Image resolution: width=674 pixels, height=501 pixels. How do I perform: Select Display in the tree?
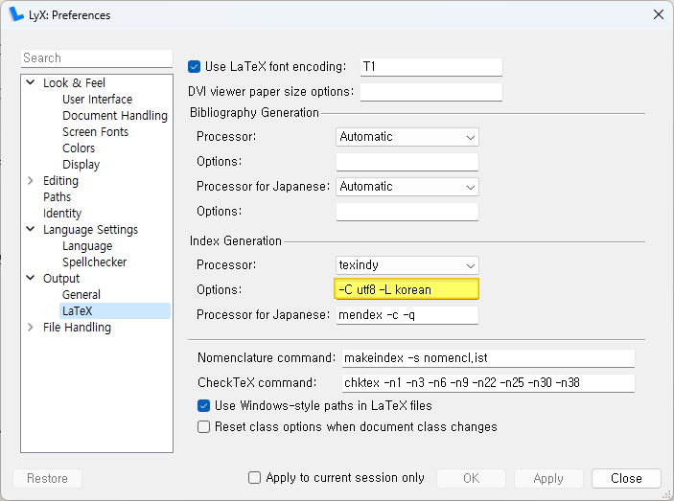[x=81, y=165]
